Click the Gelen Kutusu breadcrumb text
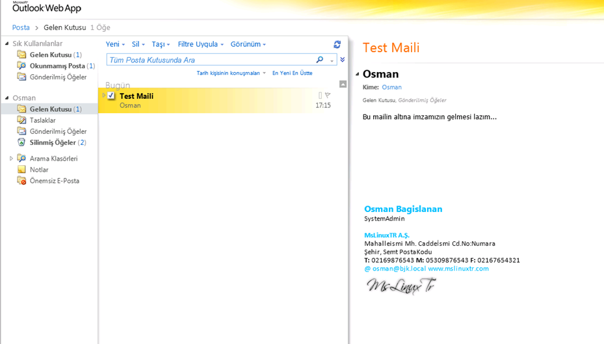 click(x=65, y=28)
